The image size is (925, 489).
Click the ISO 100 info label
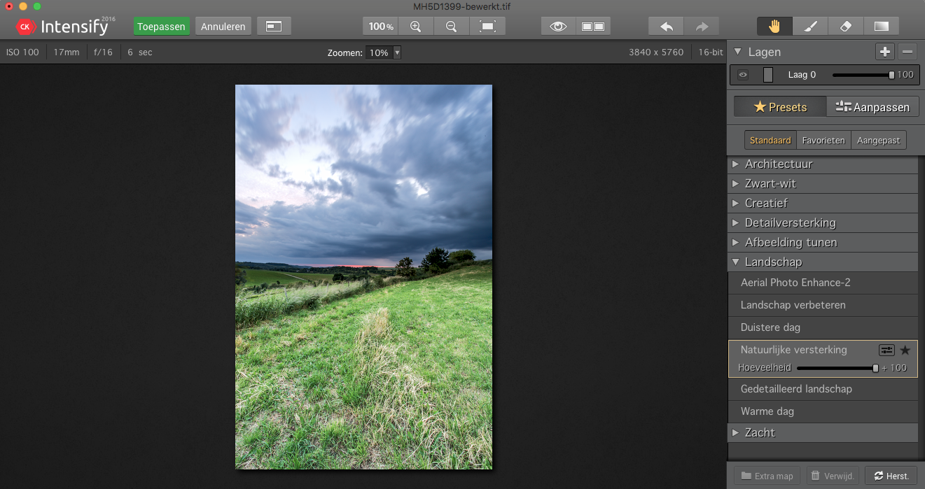(22, 52)
